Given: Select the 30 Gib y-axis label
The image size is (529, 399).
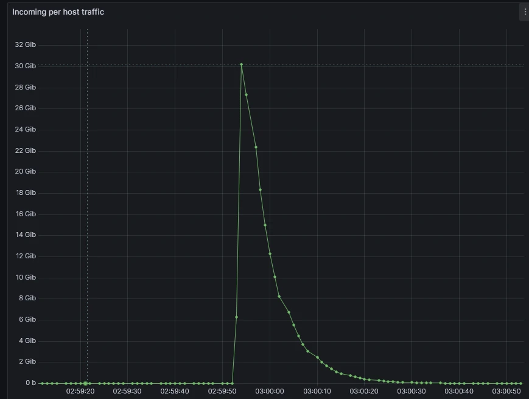Looking at the screenshot, I should coord(25,66).
